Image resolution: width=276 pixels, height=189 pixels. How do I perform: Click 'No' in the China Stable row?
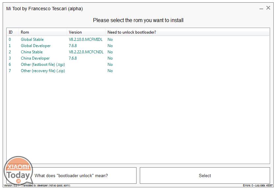(110, 52)
